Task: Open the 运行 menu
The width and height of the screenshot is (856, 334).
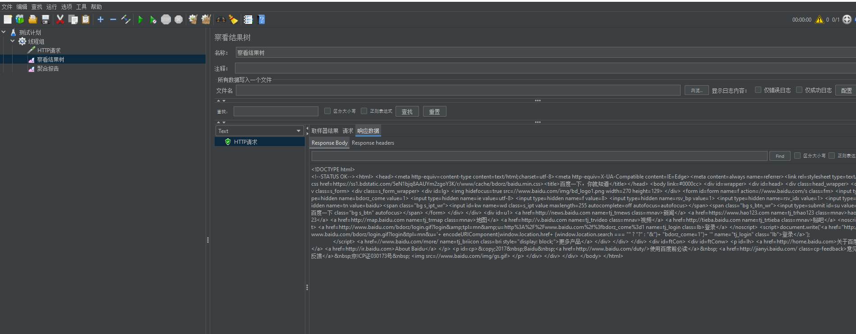Action: 51,7
